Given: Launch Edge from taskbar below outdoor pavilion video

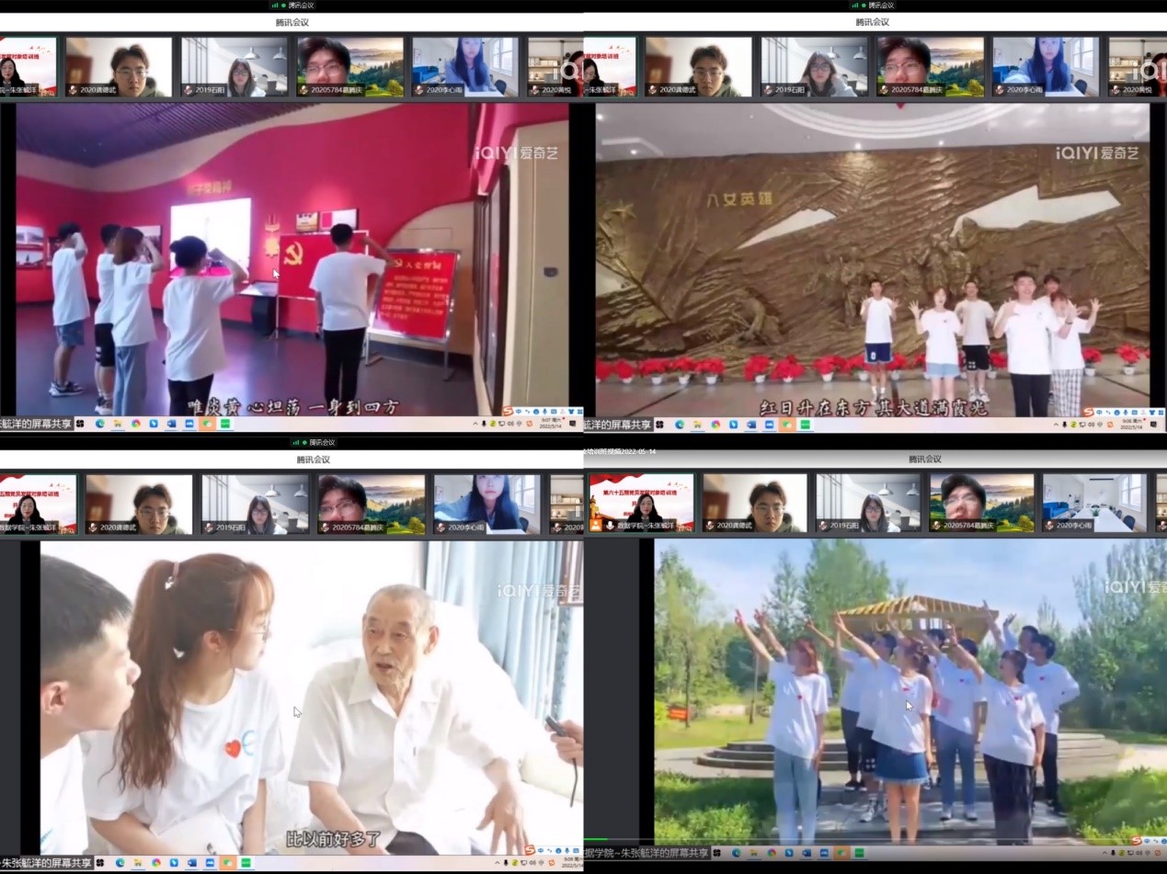Looking at the screenshot, I should [738, 853].
